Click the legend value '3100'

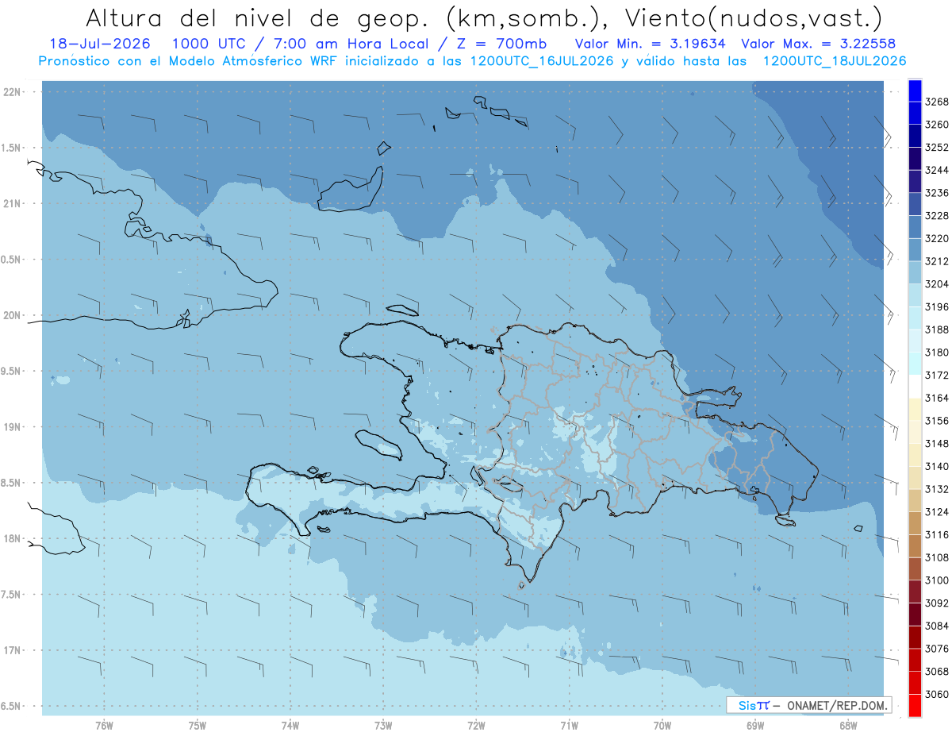click(x=937, y=580)
